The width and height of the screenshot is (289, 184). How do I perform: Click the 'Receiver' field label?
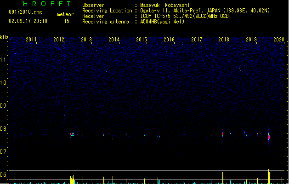click(93, 16)
